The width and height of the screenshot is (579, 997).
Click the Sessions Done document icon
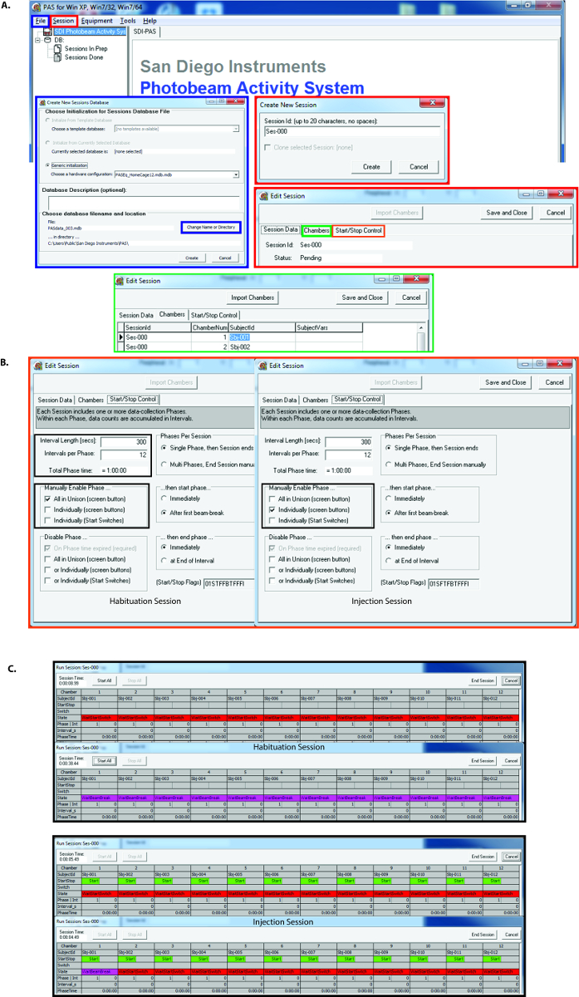coord(58,57)
